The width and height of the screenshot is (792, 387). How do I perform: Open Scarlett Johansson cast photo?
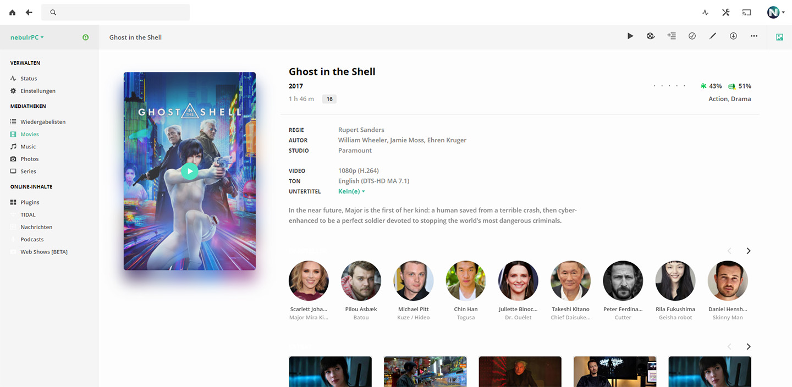(x=309, y=281)
